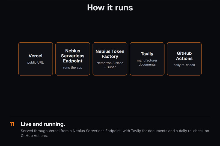This screenshot has height=146, width=220.
Task: Click the "Nemotron 3 Nano + Super" text
Action: tap(110, 65)
